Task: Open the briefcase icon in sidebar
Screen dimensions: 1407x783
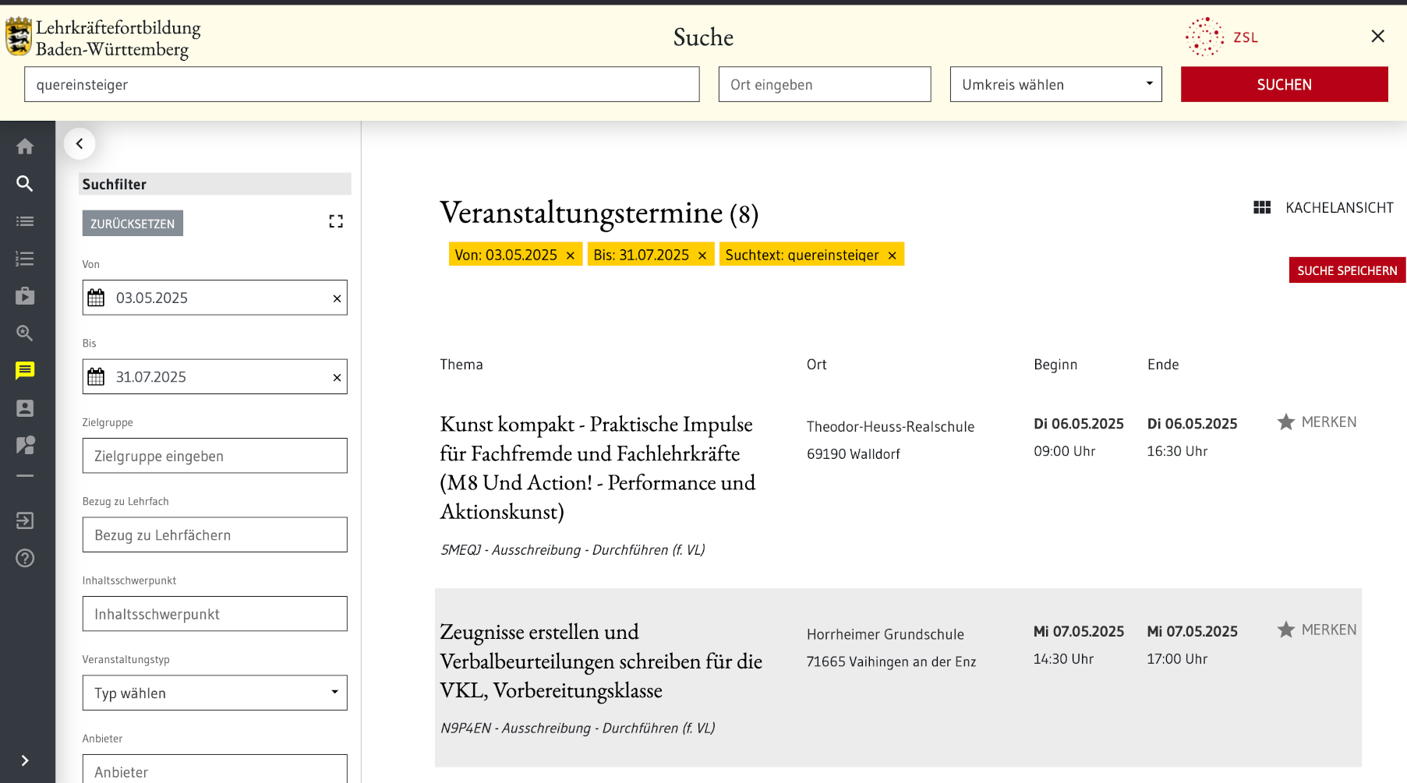Action: tap(25, 296)
